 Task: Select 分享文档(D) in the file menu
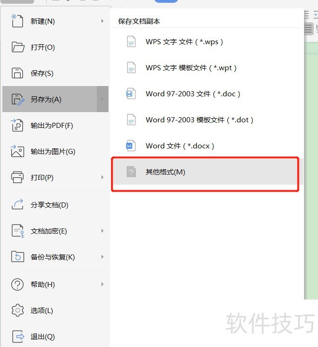point(55,205)
